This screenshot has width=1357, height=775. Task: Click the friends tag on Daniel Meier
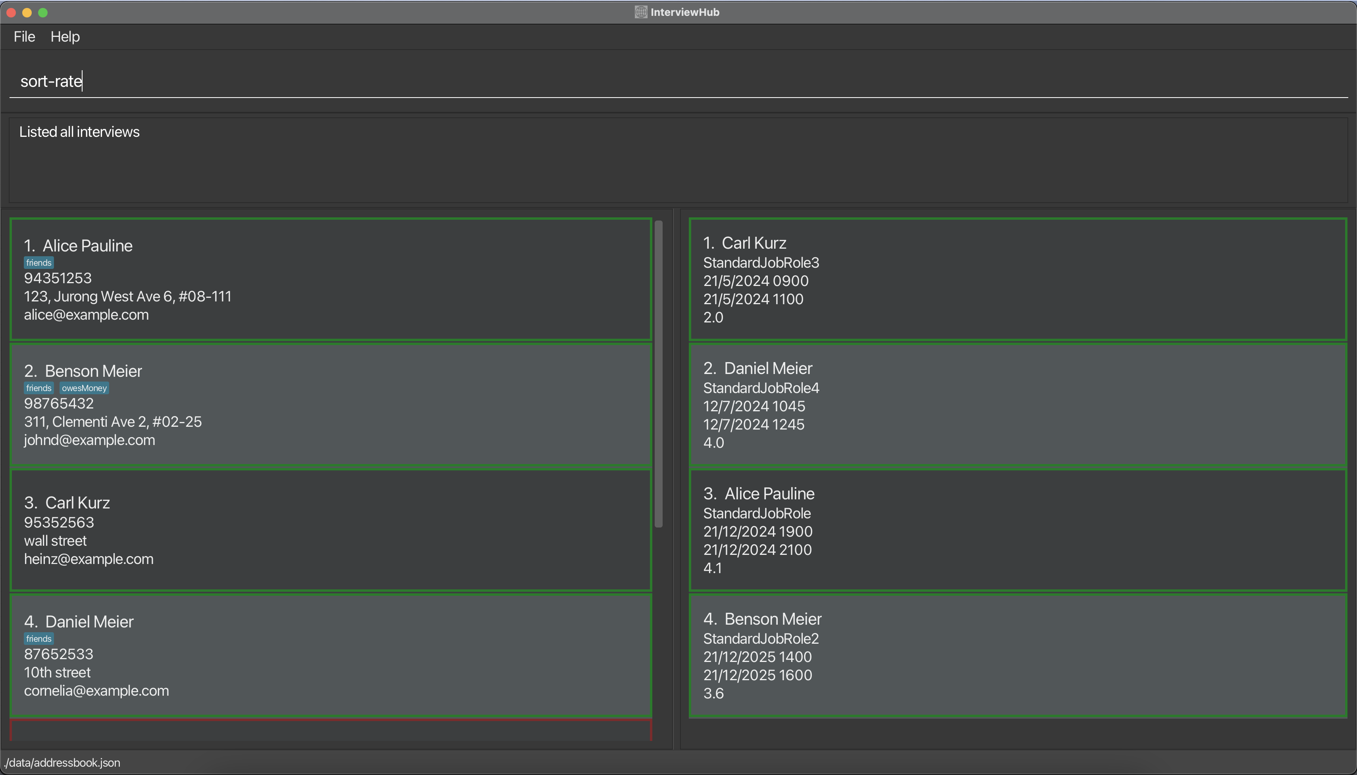39,639
